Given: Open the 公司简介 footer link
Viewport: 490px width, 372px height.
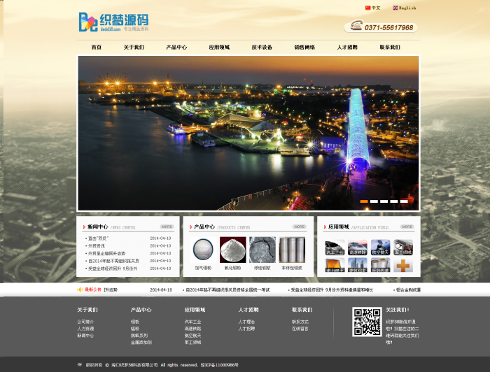Looking at the screenshot, I should [85, 322].
